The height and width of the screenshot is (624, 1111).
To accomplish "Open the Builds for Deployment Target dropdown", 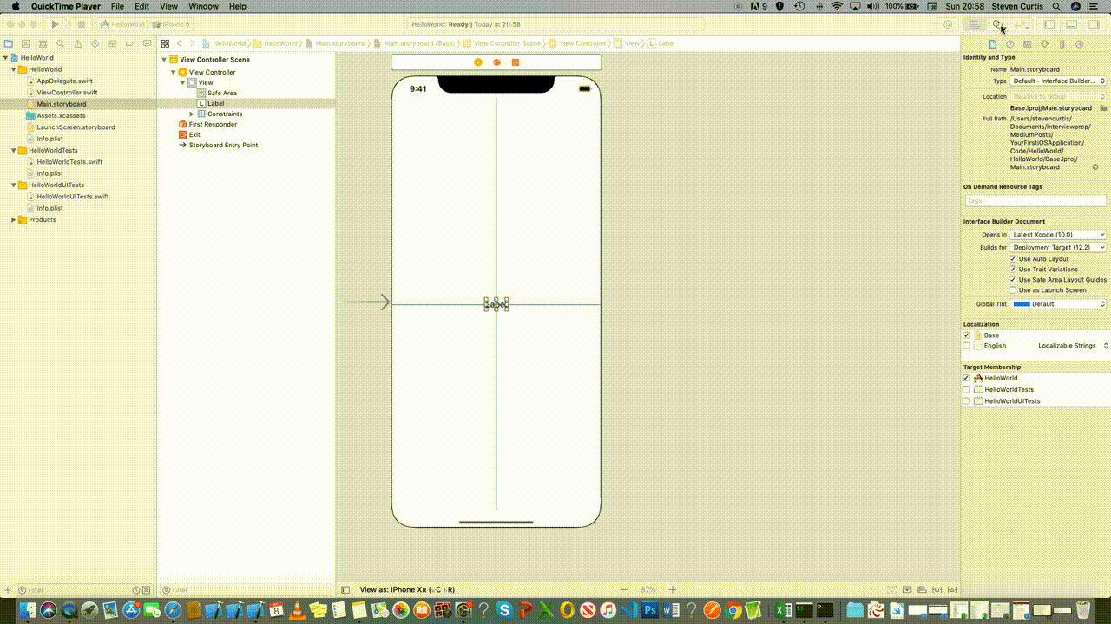I will pyautogui.click(x=1059, y=248).
